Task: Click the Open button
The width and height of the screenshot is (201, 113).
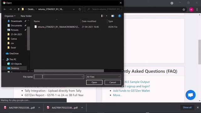Action: tap(94, 82)
